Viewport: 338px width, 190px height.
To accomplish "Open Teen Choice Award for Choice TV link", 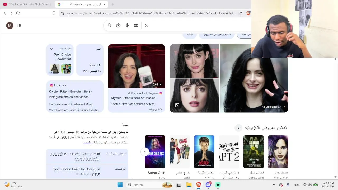I will click(x=77, y=172).
